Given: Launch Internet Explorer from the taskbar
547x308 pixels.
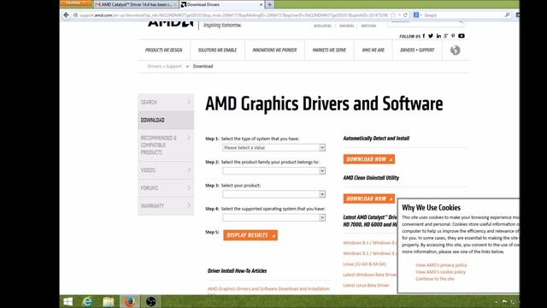Looking at the screenshot, I should (x=87, y=301).
